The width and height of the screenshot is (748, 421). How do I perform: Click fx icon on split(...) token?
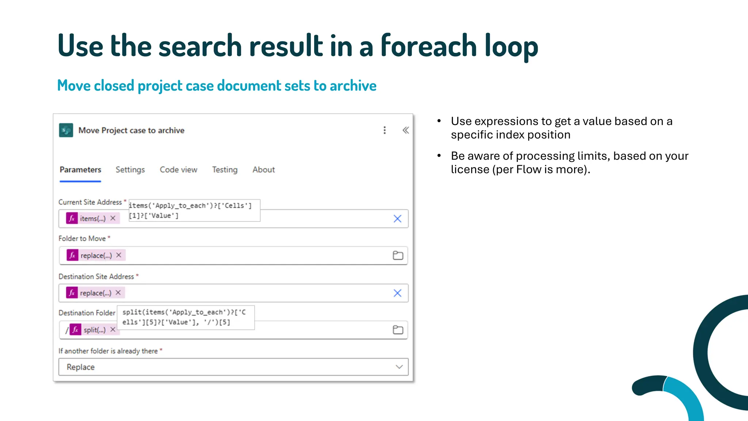click(x=75, y=330)
